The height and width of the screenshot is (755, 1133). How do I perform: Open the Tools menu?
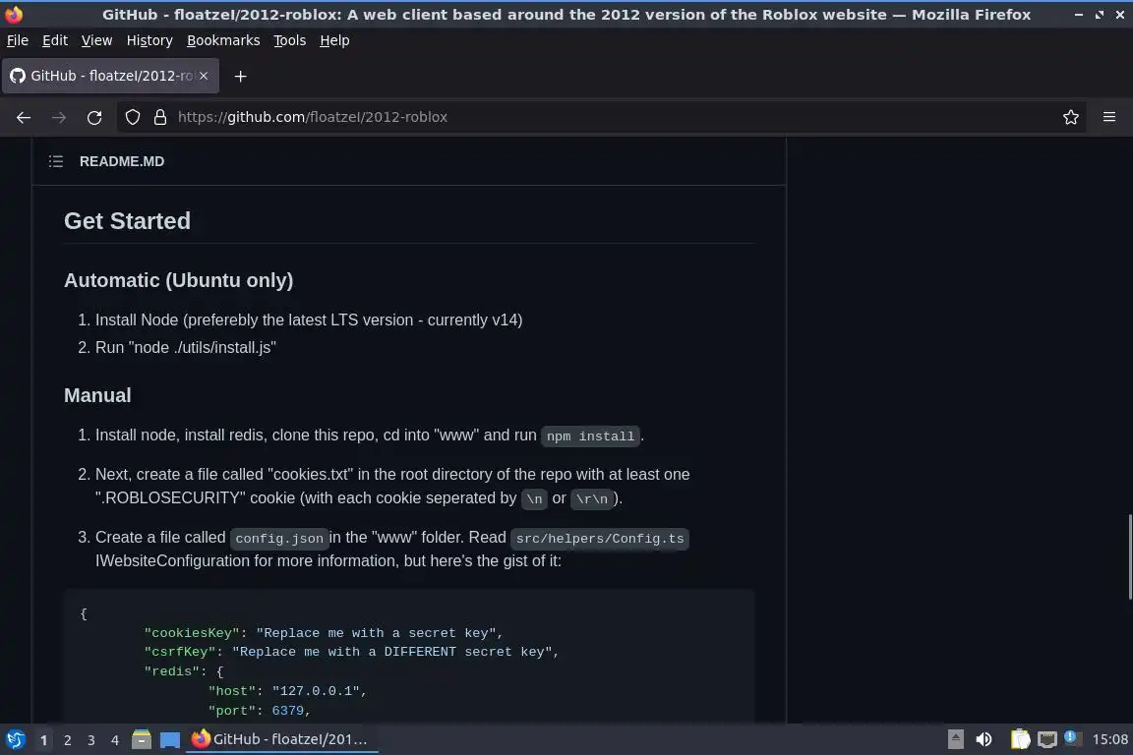click(290, 40)
